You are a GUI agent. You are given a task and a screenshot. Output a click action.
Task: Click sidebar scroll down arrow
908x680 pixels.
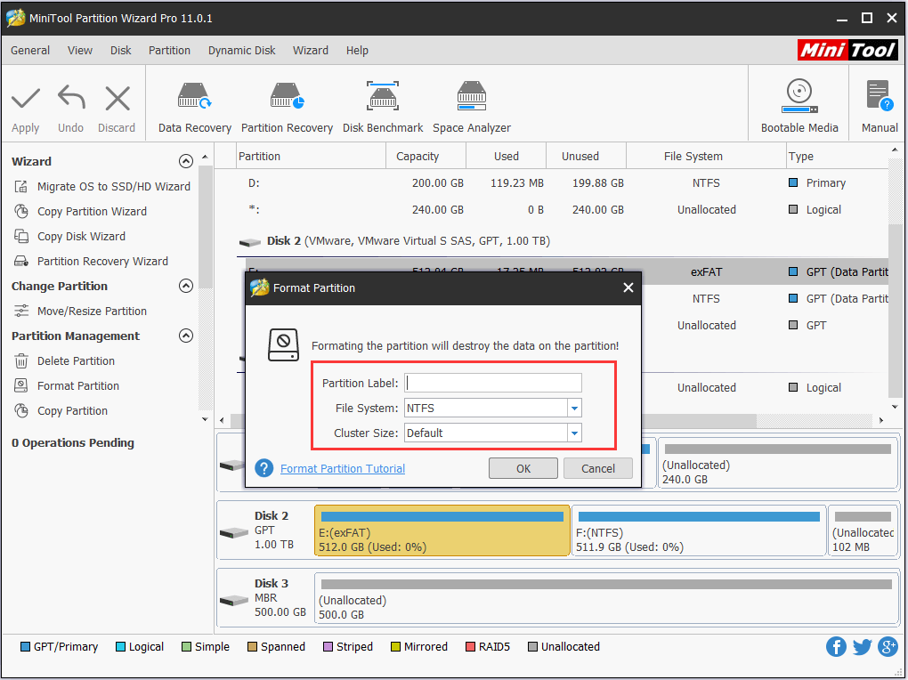click(x=205, y=419)
